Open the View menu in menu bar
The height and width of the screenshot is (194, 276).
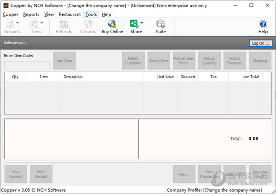[x=49, y=14]
